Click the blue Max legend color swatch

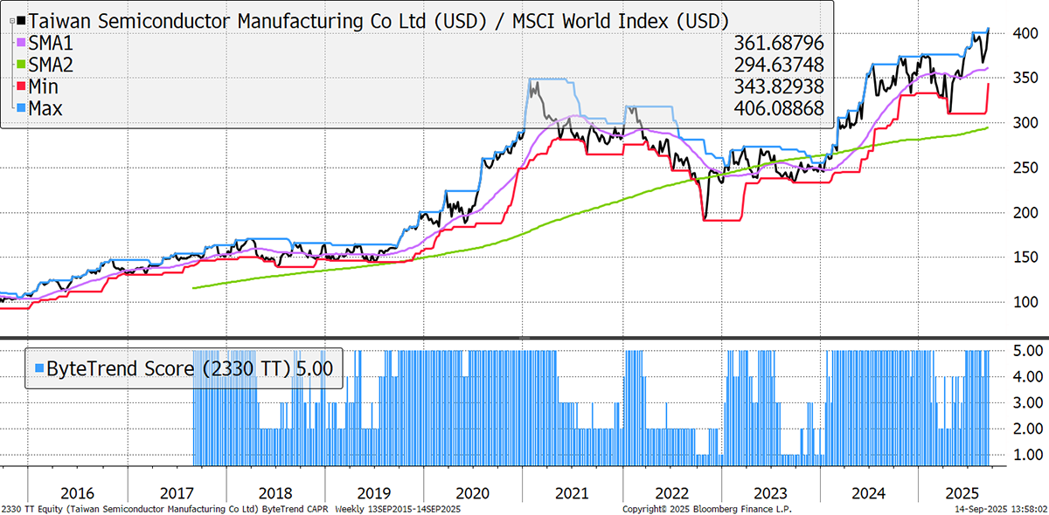(x=22, y=109)
